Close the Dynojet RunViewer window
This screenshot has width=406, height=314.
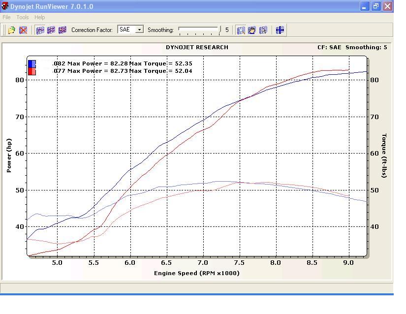pyautogui.click(x=387, y=6)
